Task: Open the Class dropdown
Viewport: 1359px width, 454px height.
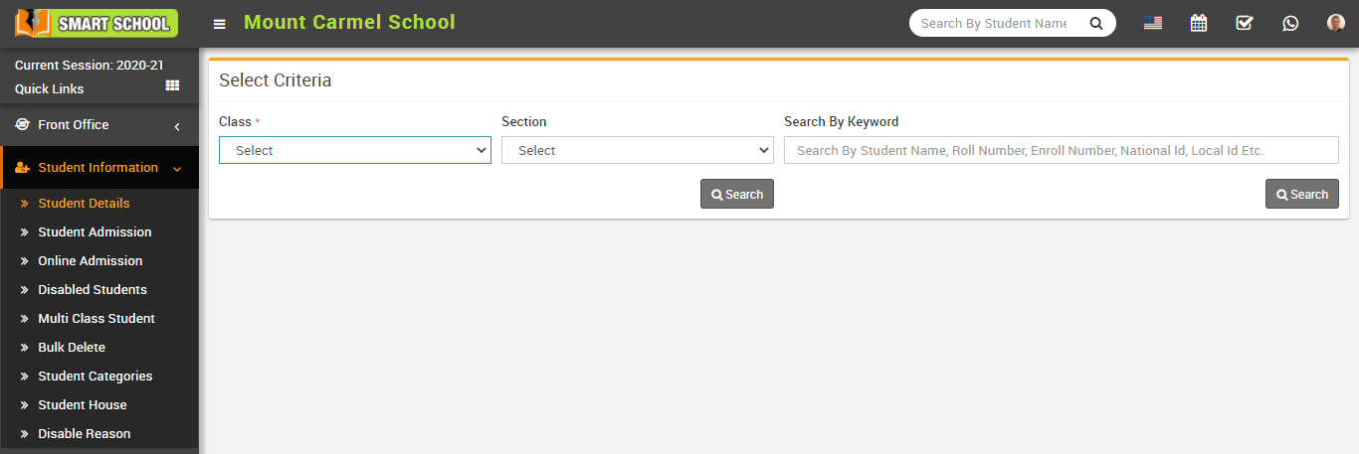Action: (x=355, y=150)
